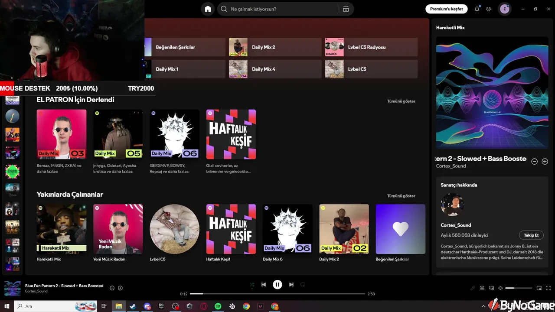Open Windows Start menu

coord(7,306)
